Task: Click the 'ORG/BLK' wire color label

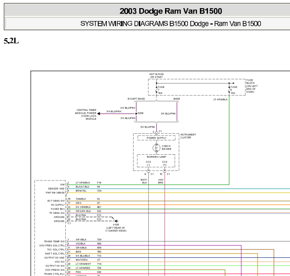Action: pyautogui.click(x=81, y=248)
